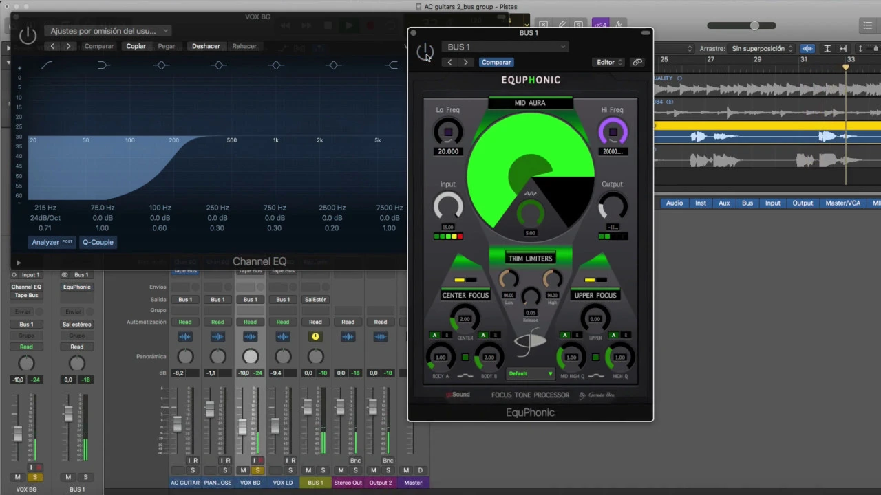
Task: Open the Default preset dropdown in EquPhonic
Action: [x=530, y=374]
